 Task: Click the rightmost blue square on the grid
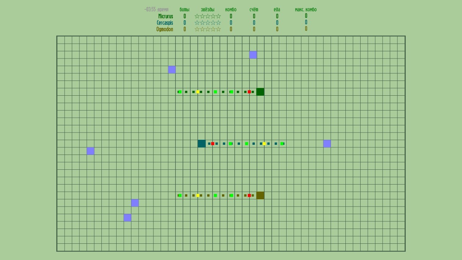tap(327, 144)
